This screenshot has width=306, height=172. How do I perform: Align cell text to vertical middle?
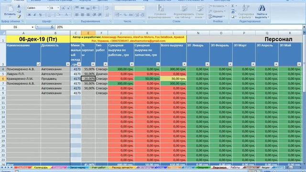coord(82,8)
